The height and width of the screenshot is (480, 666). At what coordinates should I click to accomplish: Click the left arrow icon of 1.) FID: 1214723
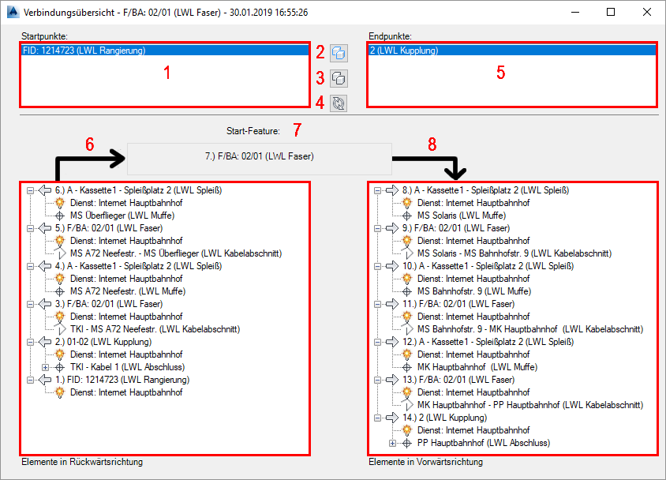tap(45, 380)
